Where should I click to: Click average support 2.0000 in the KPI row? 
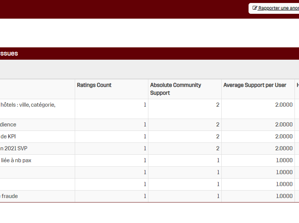tap(284, 136)
